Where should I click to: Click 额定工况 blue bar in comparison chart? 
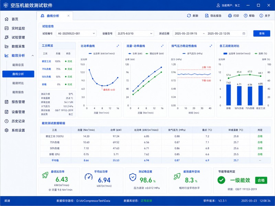tap(261, 95)
